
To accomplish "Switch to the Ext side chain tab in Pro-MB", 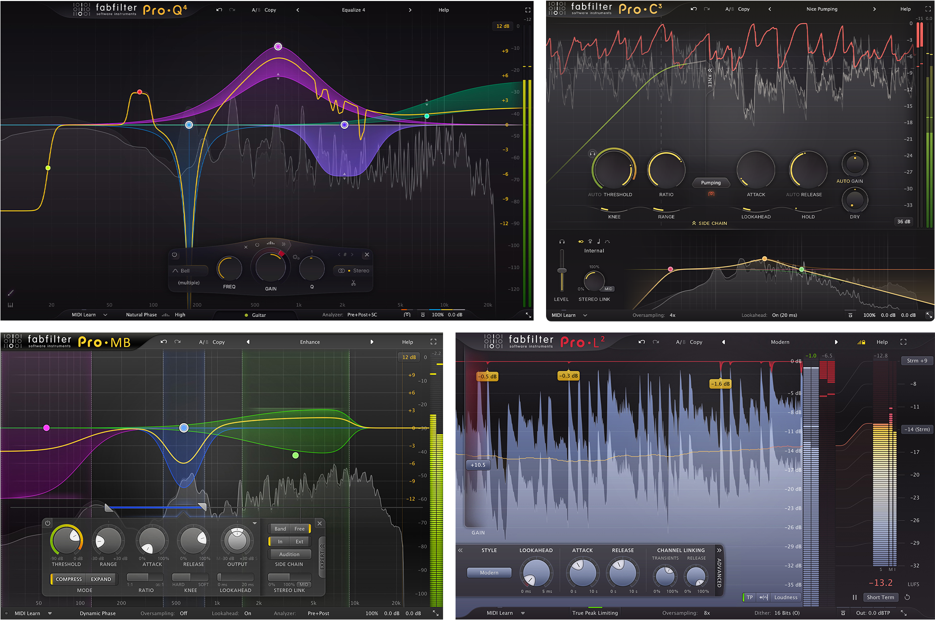I will point(300,542).
